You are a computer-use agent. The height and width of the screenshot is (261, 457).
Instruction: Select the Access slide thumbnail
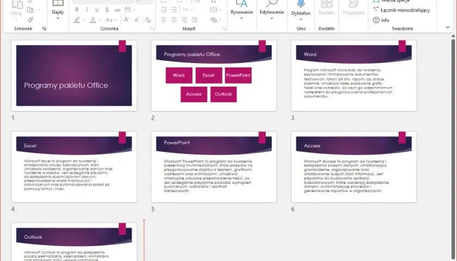[354, 167]
